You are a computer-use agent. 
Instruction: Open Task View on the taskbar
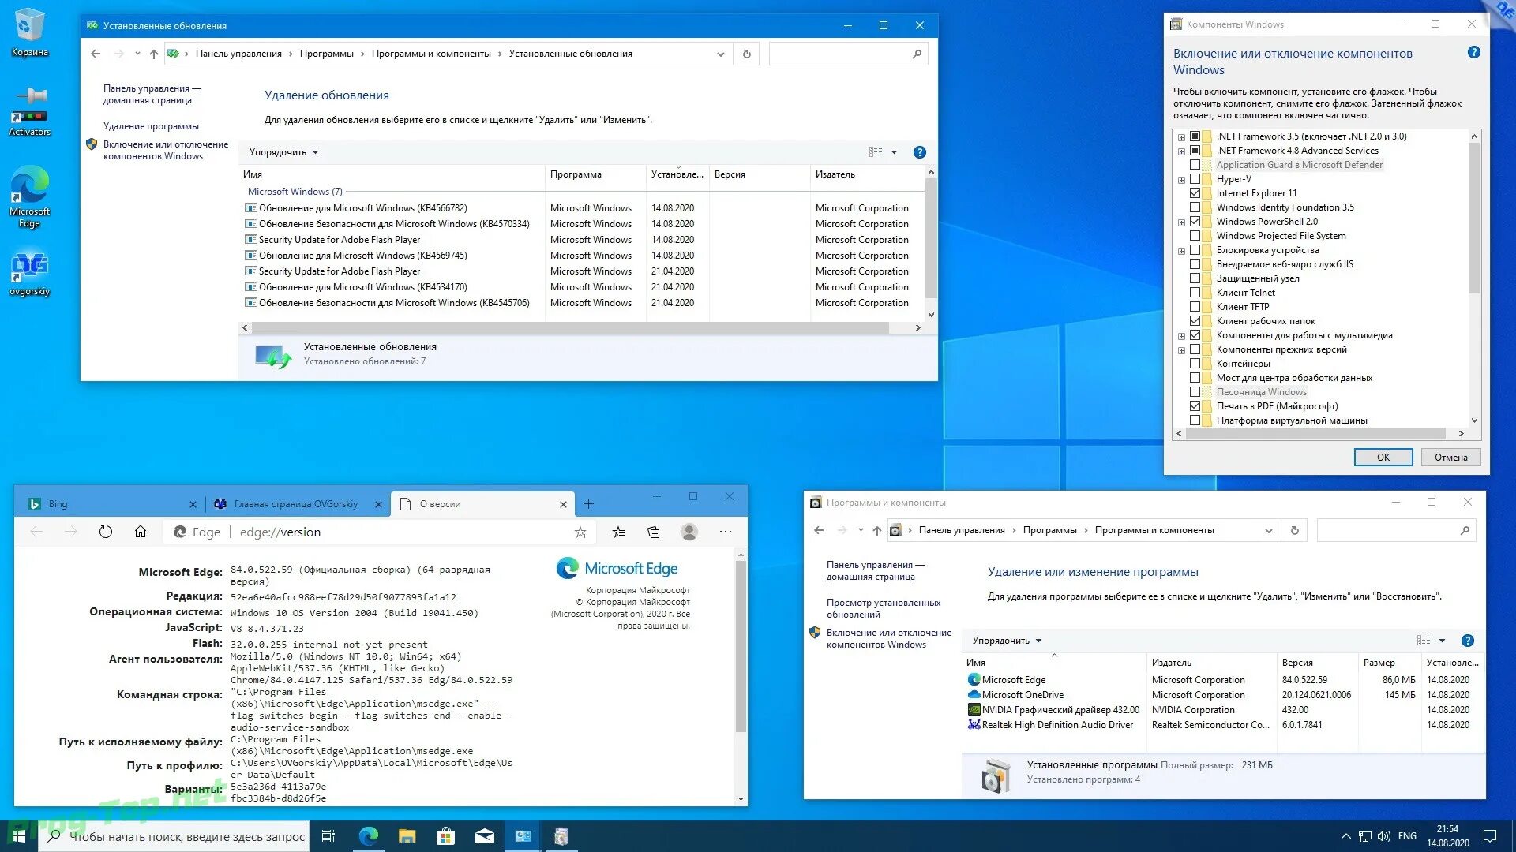[328, 836]
